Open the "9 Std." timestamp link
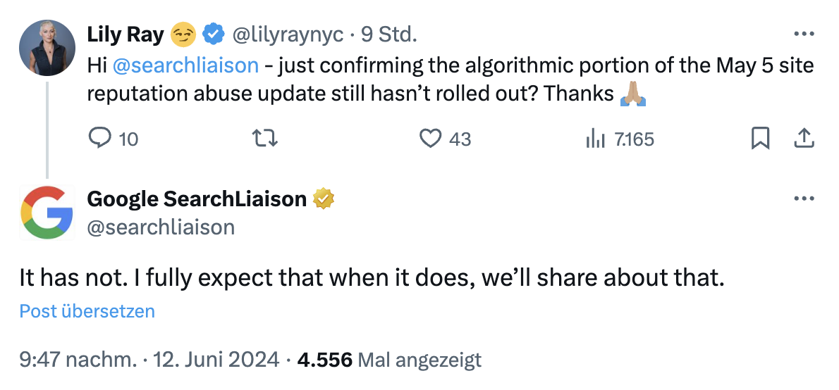 click(389, 33)
